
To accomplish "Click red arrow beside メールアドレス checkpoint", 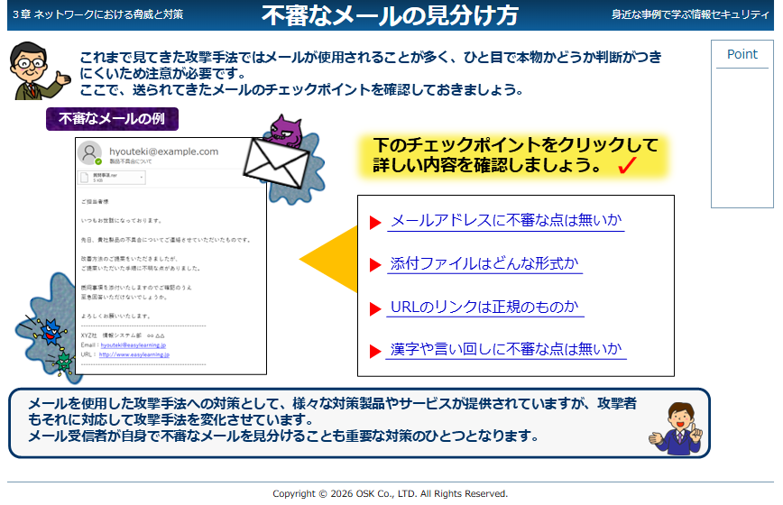I will pos(375,223).
